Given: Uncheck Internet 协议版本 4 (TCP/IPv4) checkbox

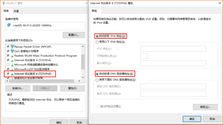Looking at the screenshot, I should click(8, 60).
